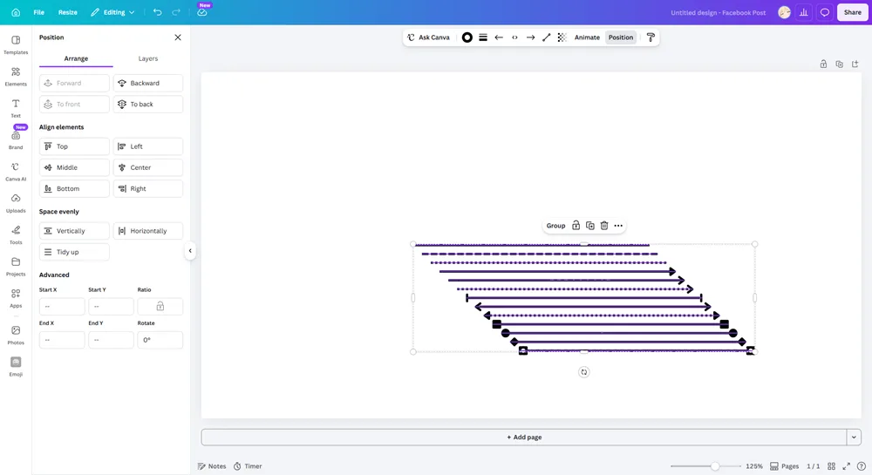Image resolution: width=872 pixels, height=475 pixels.
Task: Collapse the side panel arrow
Action: click(190, 250)
